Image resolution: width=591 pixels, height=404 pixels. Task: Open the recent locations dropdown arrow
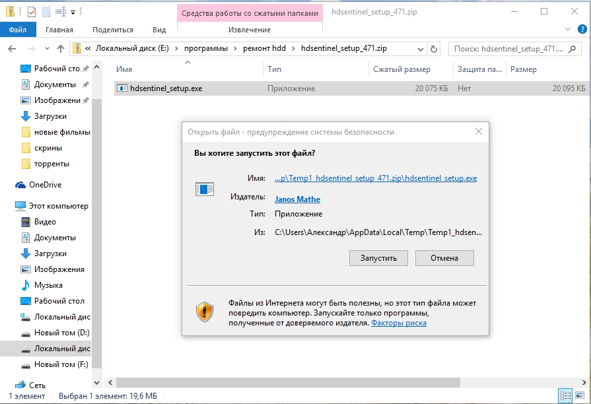47,49
